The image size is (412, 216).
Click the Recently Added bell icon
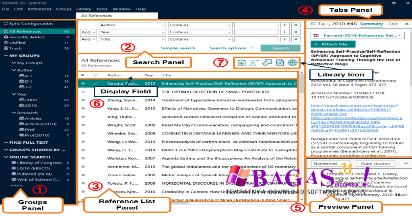point(6,37)
